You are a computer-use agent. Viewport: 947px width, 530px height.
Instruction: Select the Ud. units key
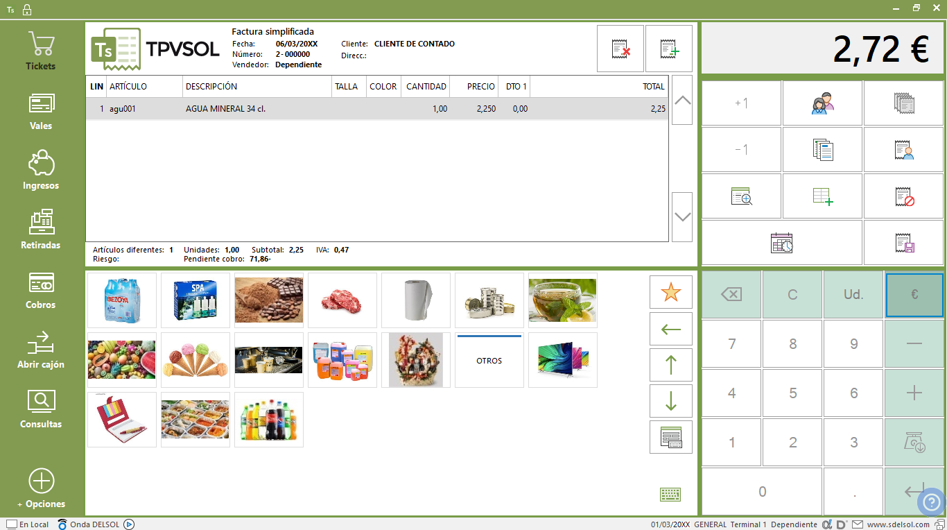point(853,294)
